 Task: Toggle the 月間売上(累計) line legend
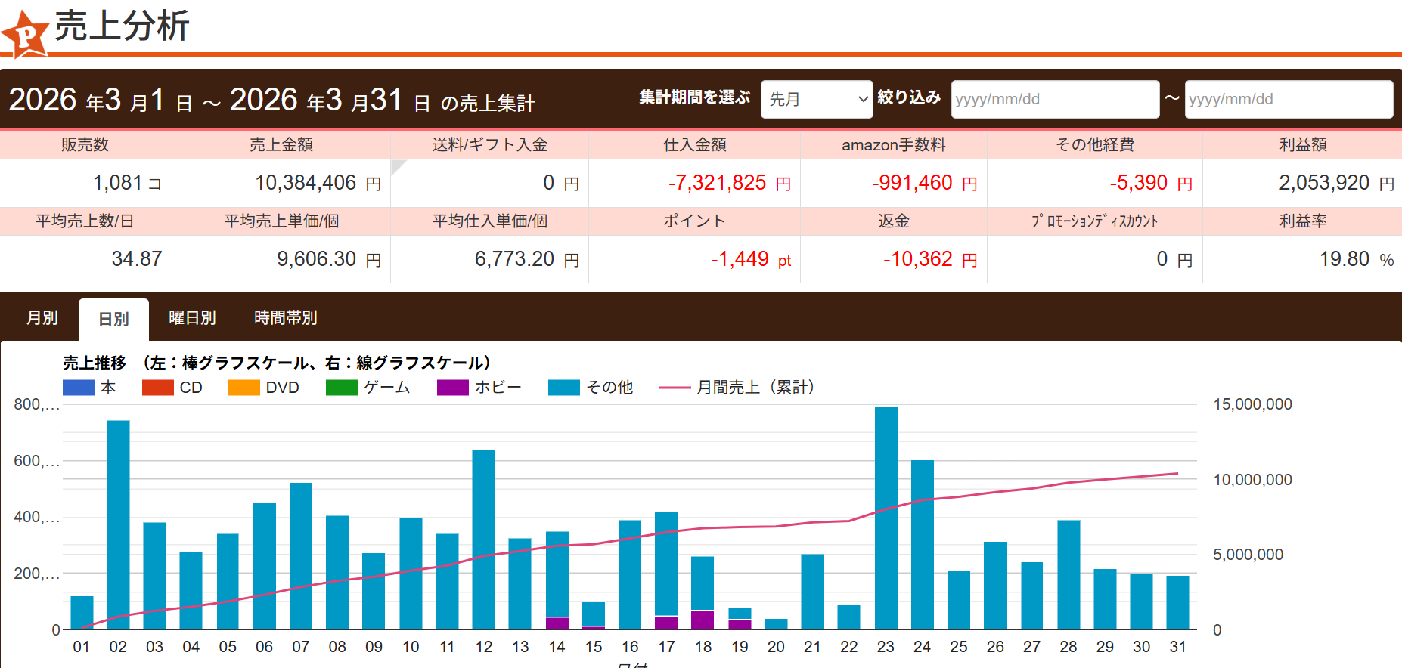pyautogui.click(x=675, y=388)
